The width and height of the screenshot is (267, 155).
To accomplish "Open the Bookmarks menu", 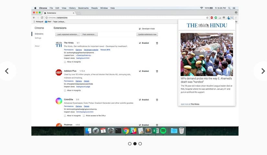I will pos(83,8).
